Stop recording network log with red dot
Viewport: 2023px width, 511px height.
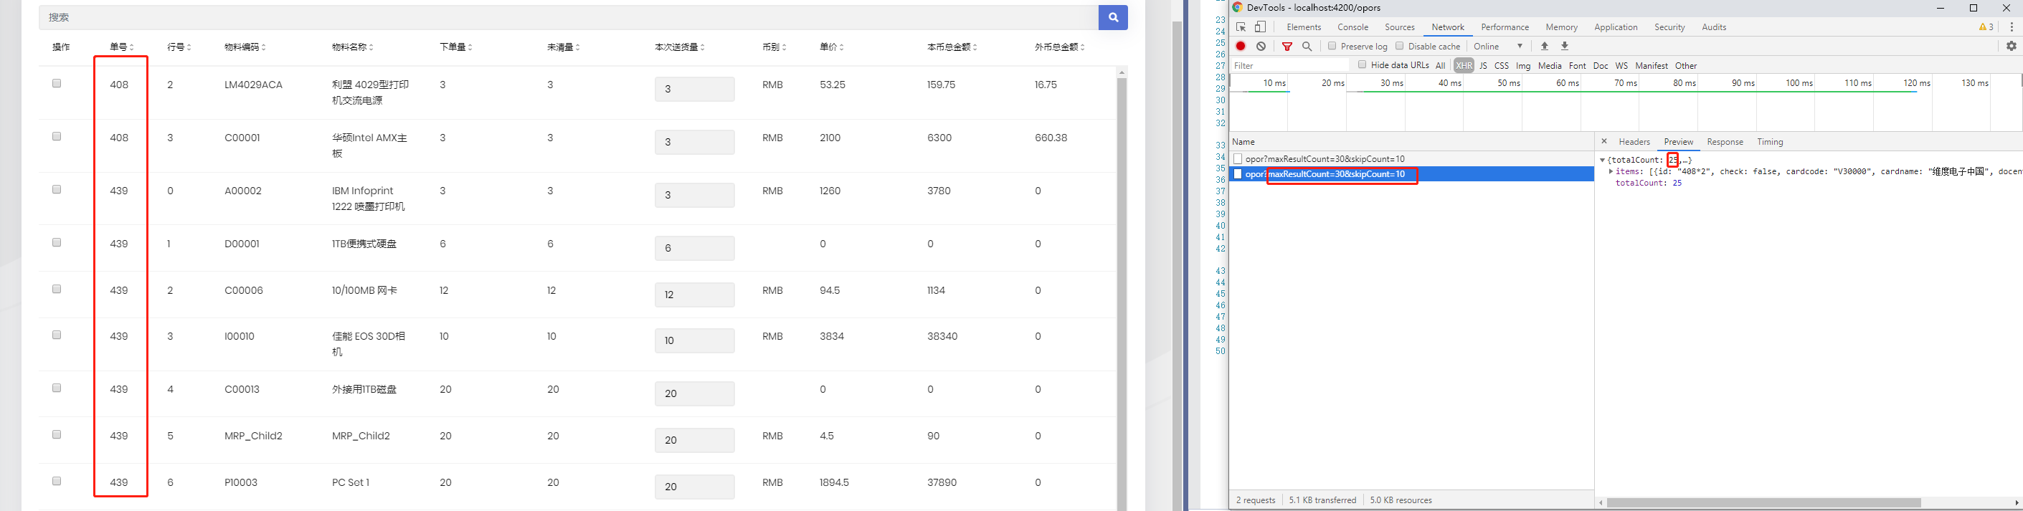pyautogui.click(x=1241, y=47)
